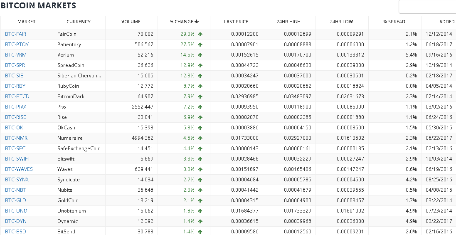
Task: Click green up arrow beside 4.5%
Action: [200, 138]
